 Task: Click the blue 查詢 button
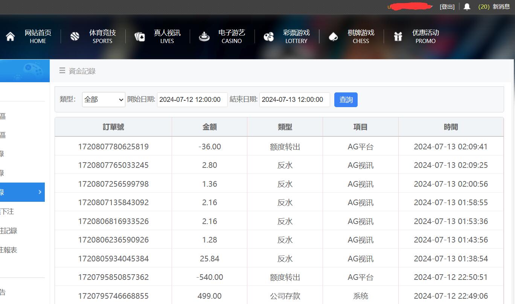tap(346, 100)
